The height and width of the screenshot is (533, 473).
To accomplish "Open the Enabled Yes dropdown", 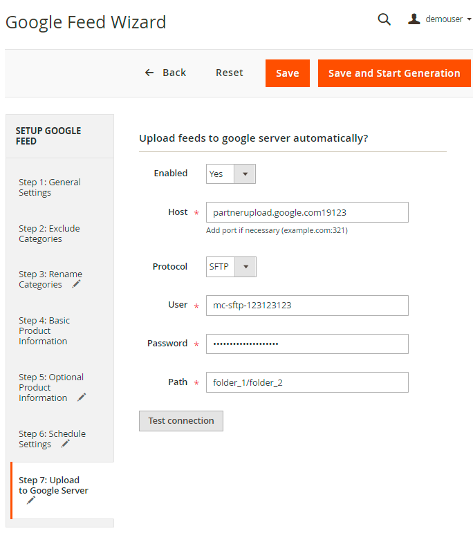I will [231, 174].
